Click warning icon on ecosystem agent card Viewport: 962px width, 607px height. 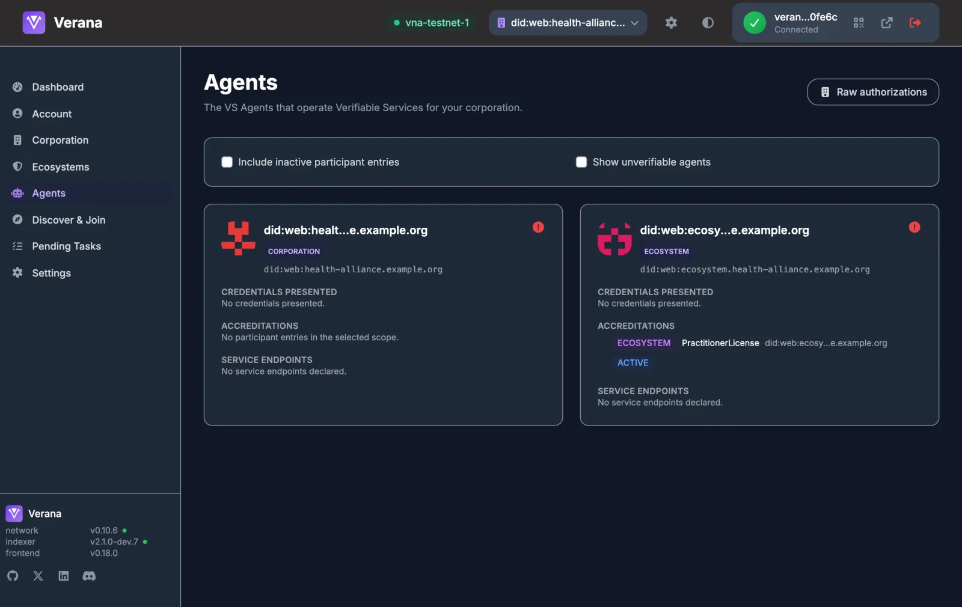pyautogui.click(x=915, y=227)
